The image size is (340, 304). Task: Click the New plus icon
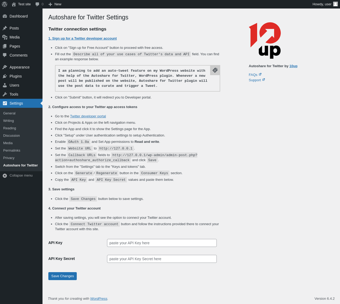point(50,4)
